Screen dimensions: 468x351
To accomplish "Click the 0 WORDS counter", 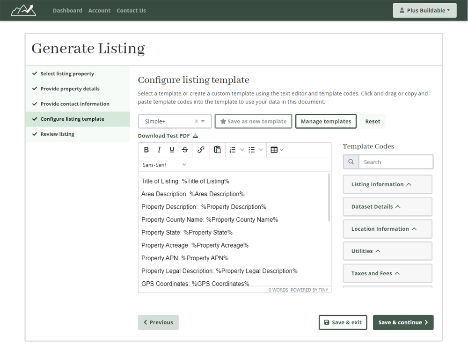I will click(278, 290).
